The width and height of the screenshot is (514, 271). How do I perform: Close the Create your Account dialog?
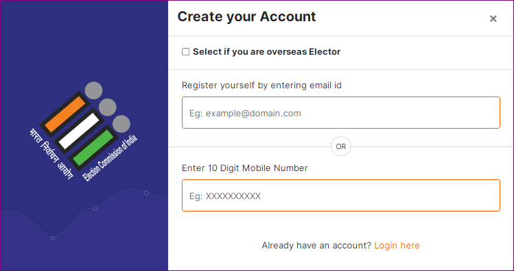[x=493, y=19]
